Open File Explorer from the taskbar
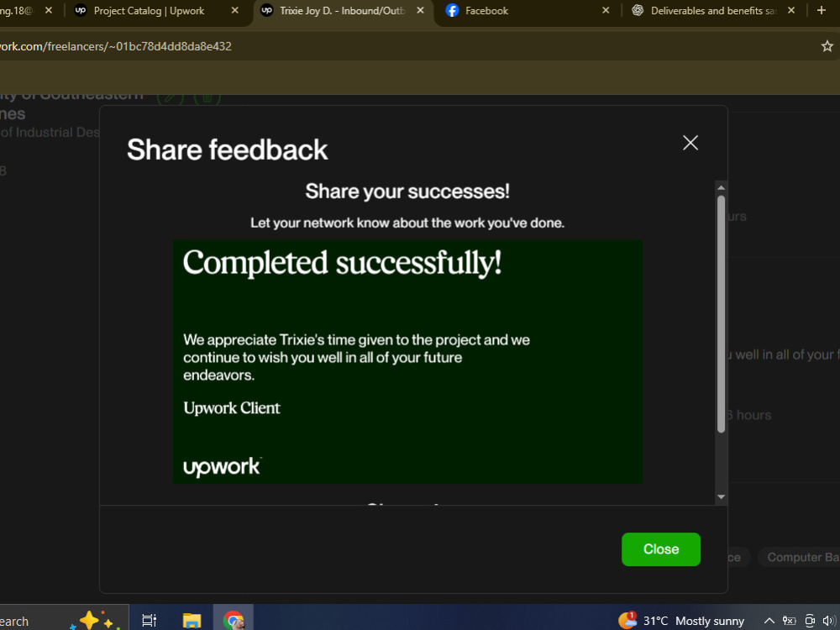840x630 pixels. (x=192, y=621)
